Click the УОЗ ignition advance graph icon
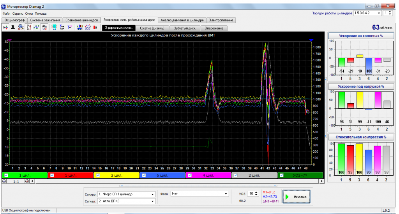The height and width of the screenshot is (214, 399). (88, 28)
